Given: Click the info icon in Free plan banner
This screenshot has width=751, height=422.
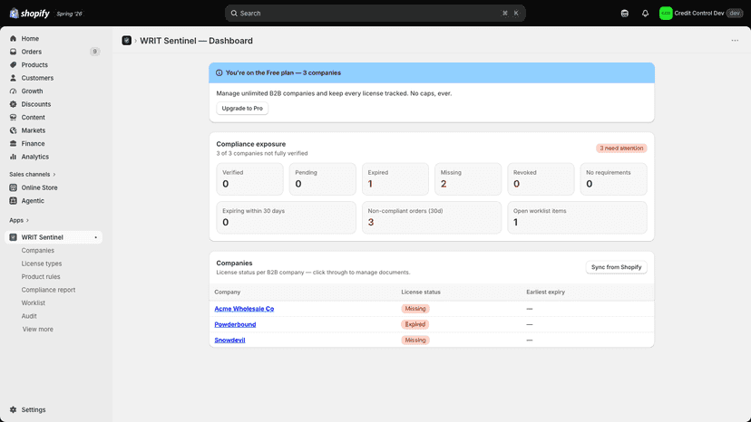Looking at the screenshot, I should 219,72.
